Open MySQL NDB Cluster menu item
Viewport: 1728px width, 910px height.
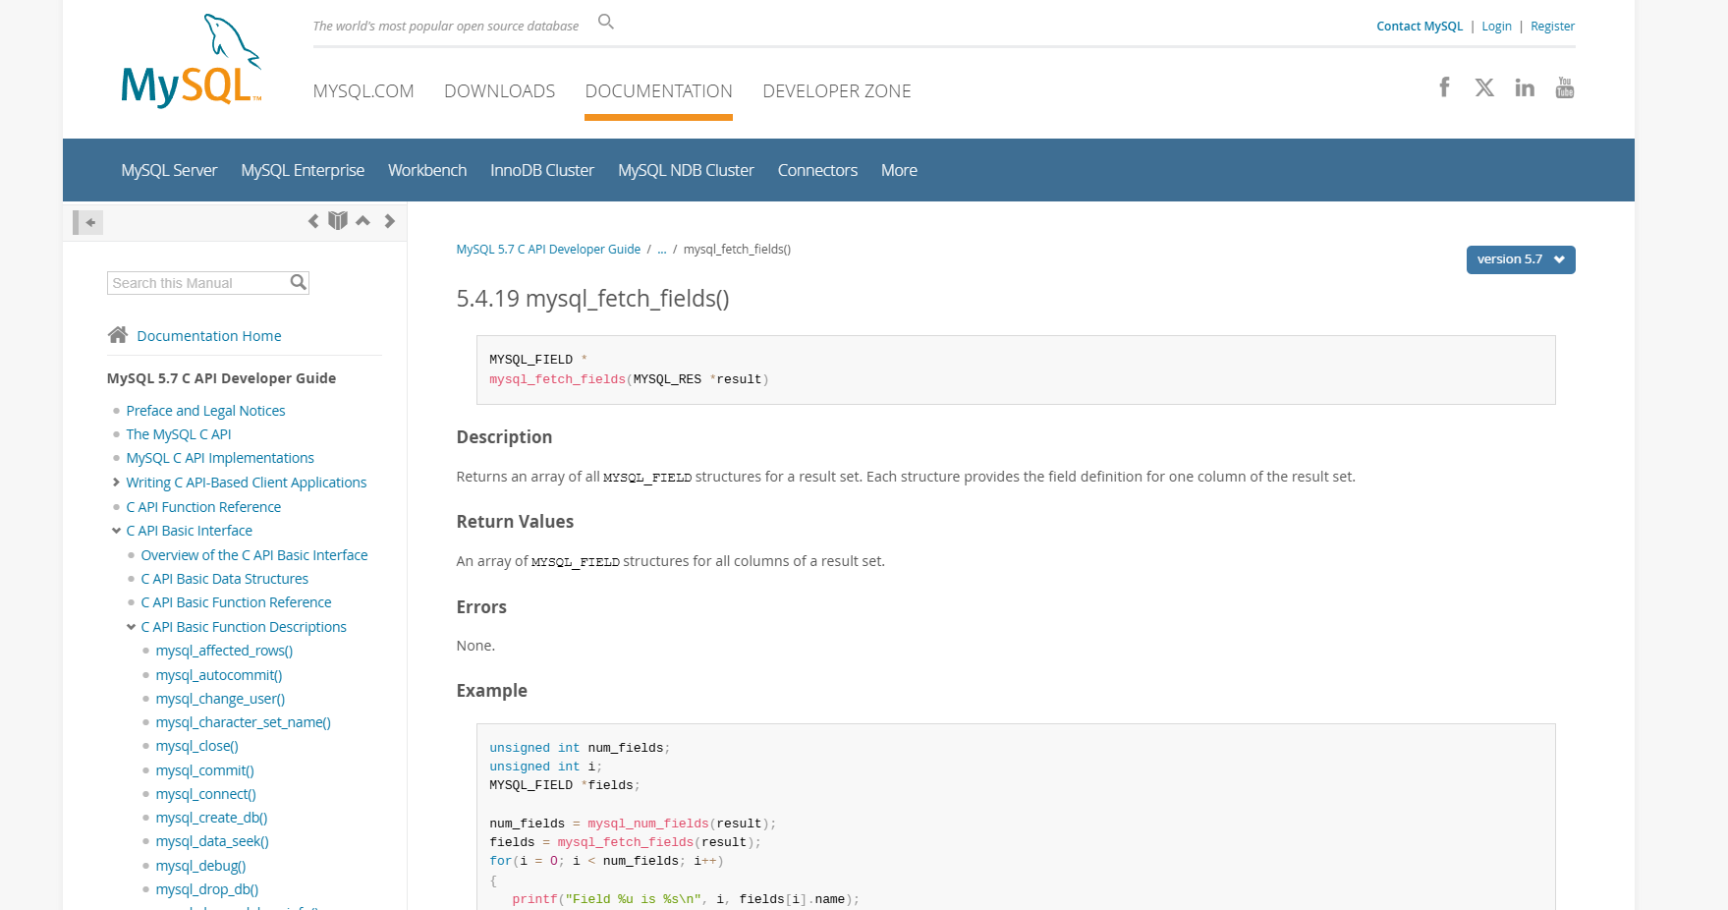[x=686, y=170]
